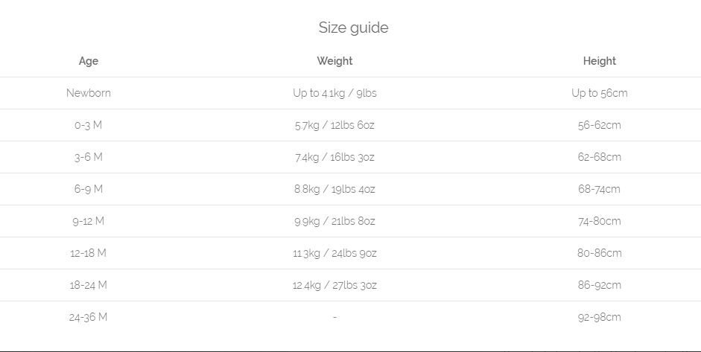Click the 3-6 M age cell
Image resolution: width=701 pixels, height=352 pixels.
click(89, 157)
